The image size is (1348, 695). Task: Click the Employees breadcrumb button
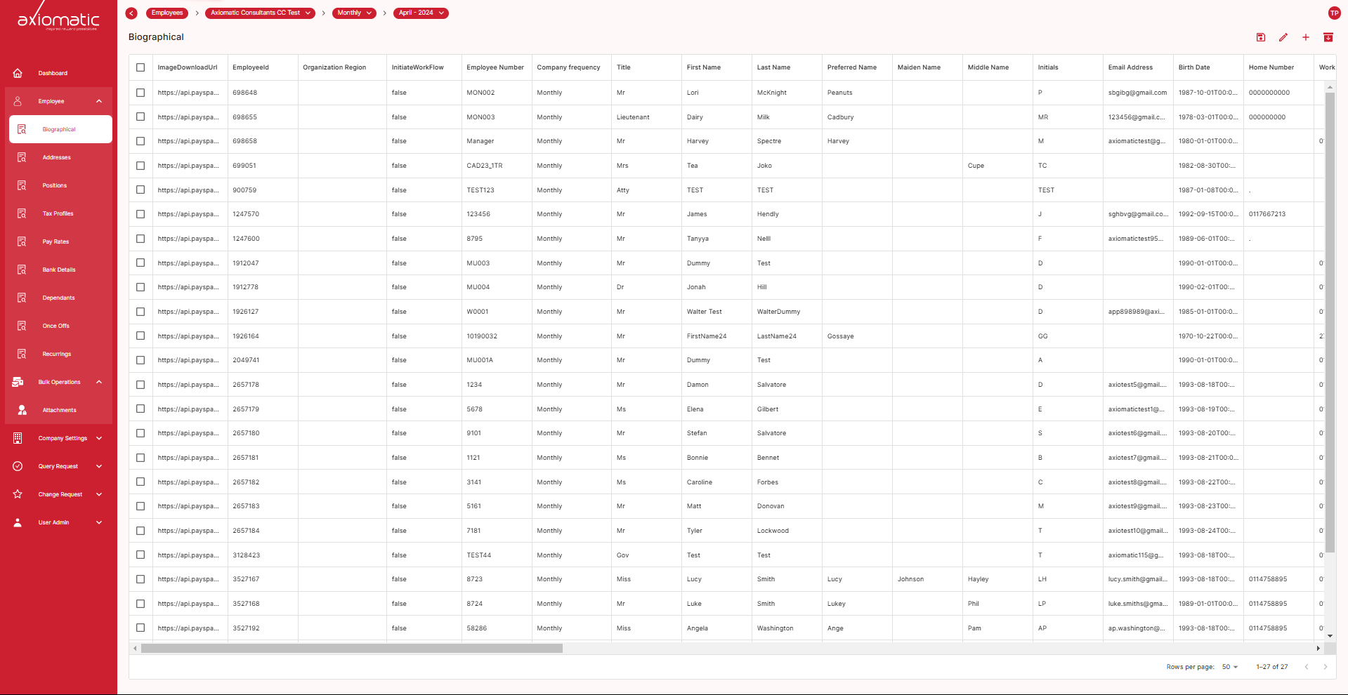[x=167, y=13]
